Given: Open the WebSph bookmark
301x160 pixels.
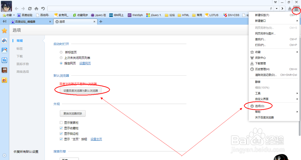Looking at the screenshot, I should tap(135, 15).
